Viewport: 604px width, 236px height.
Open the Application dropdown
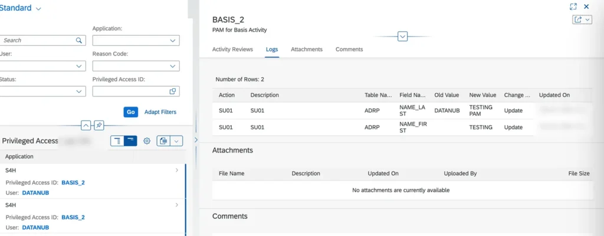click(172, 41)
